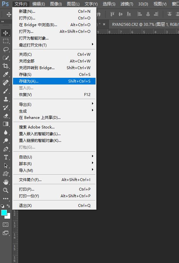Align top edges in options bar
Screen dimensions: 179x263
click(112, 14)
